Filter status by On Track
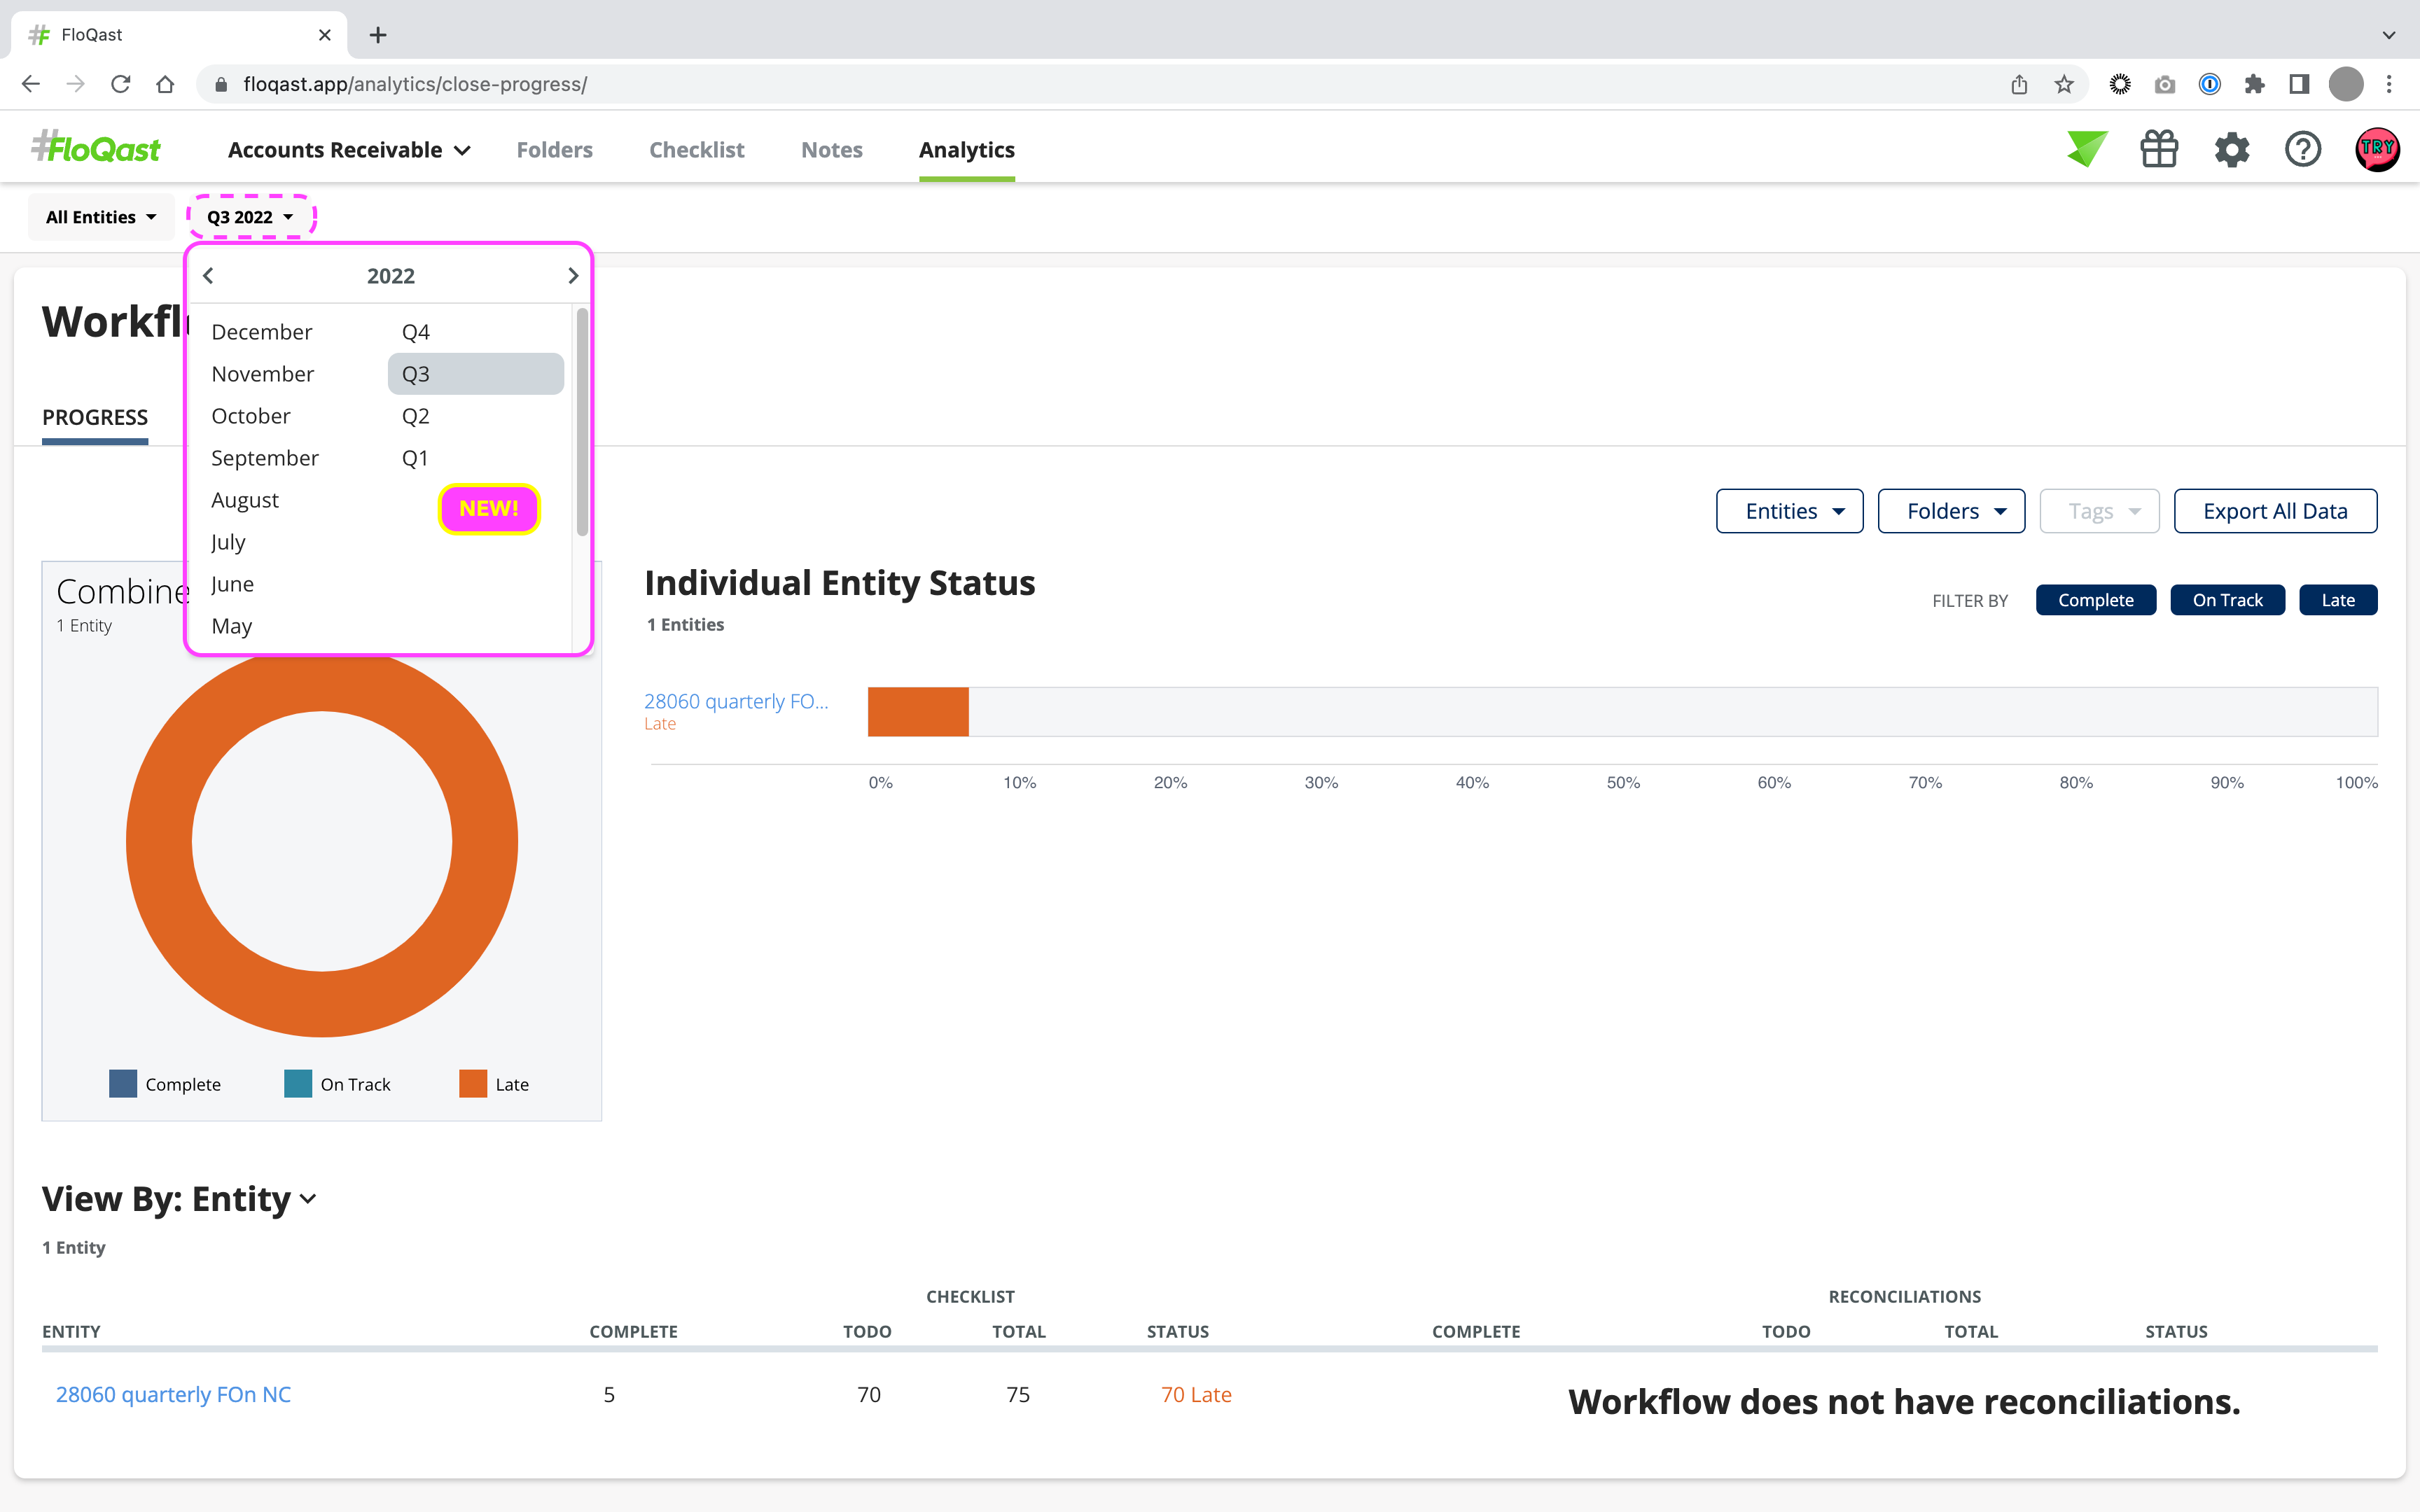This screenshot has width=2420, height=1512. [x=2227, y=600]
